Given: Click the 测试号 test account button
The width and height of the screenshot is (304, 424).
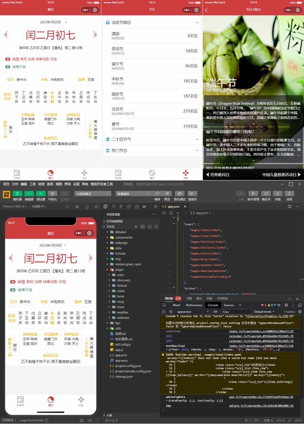Looking at the screenshot, I should pos(266,193).
